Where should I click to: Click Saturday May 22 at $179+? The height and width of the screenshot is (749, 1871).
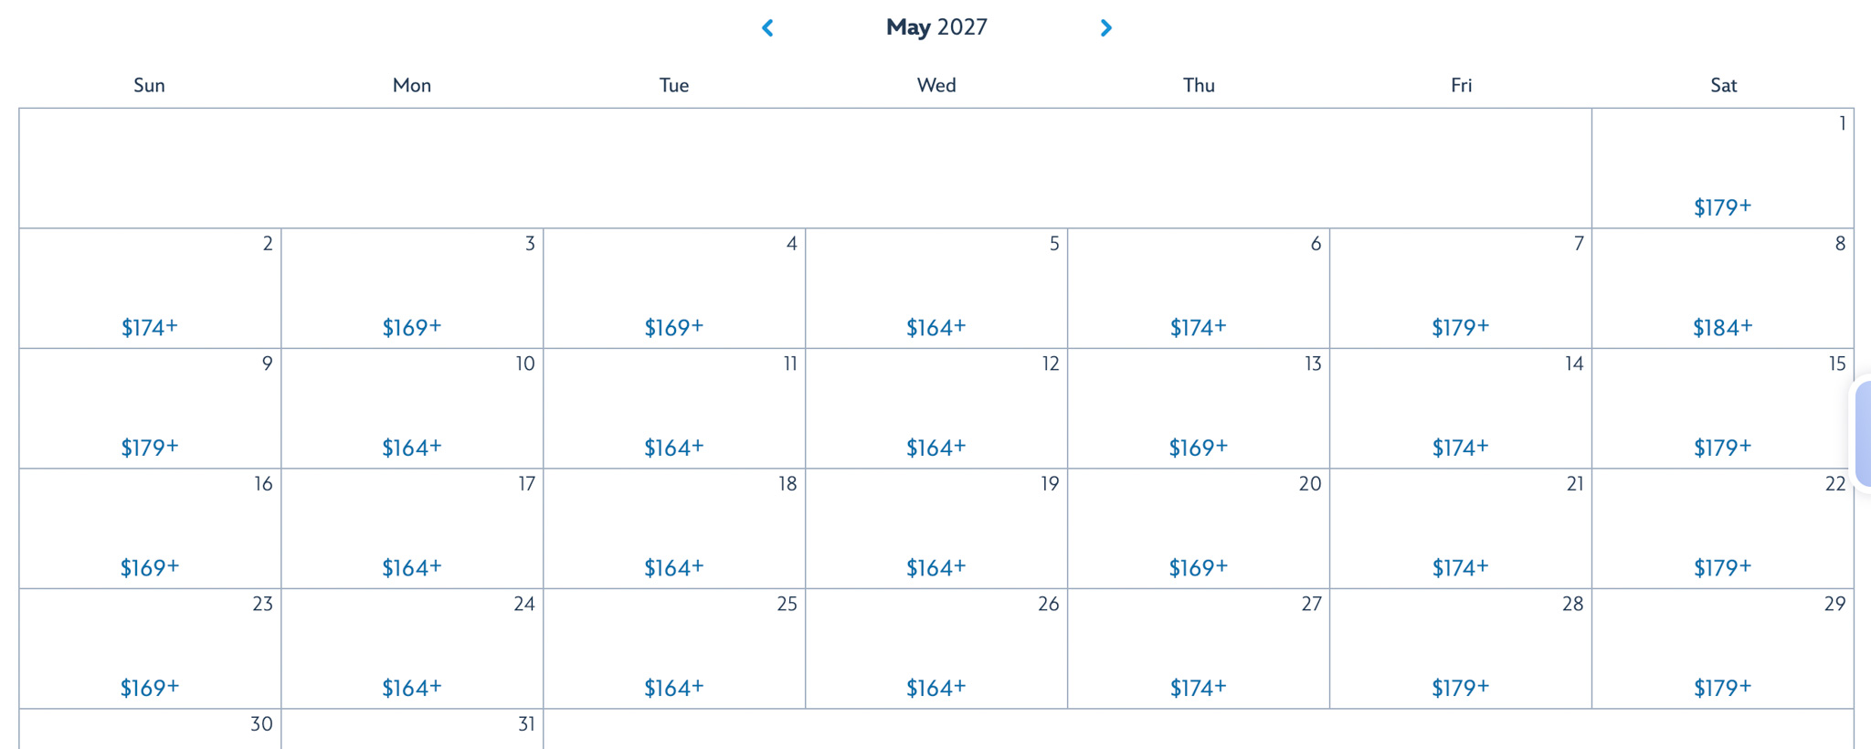click(1722, 529)
